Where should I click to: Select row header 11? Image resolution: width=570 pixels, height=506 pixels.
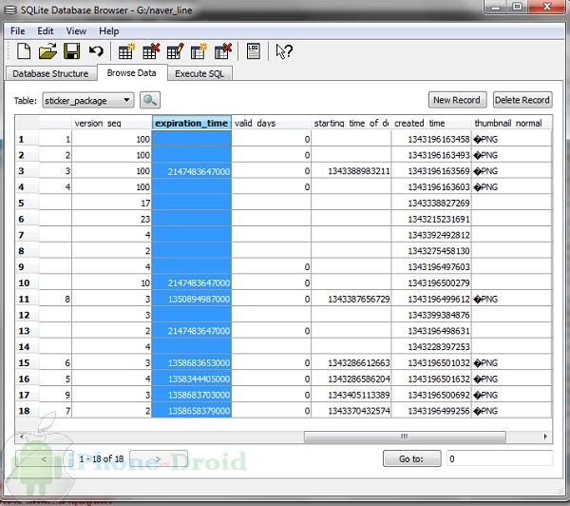[27, 300]
